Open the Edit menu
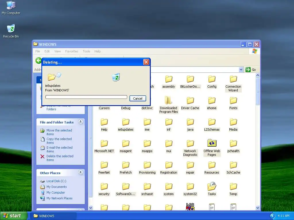 [47, 51]
